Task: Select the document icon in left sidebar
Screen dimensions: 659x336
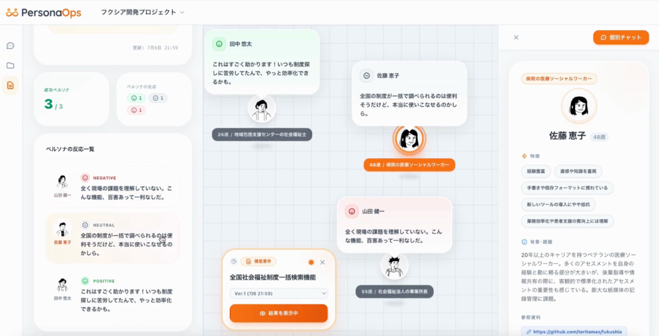Action: [10, 85]
